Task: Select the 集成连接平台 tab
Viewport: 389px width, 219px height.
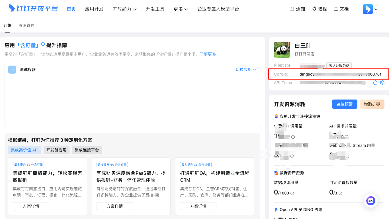Action: (87, 150)
